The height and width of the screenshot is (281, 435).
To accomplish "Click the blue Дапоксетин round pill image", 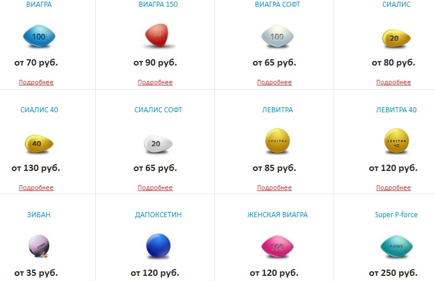I will 158,246.
